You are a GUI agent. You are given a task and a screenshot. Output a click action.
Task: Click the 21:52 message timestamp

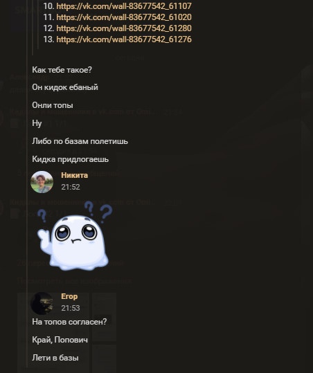point(71,187)
